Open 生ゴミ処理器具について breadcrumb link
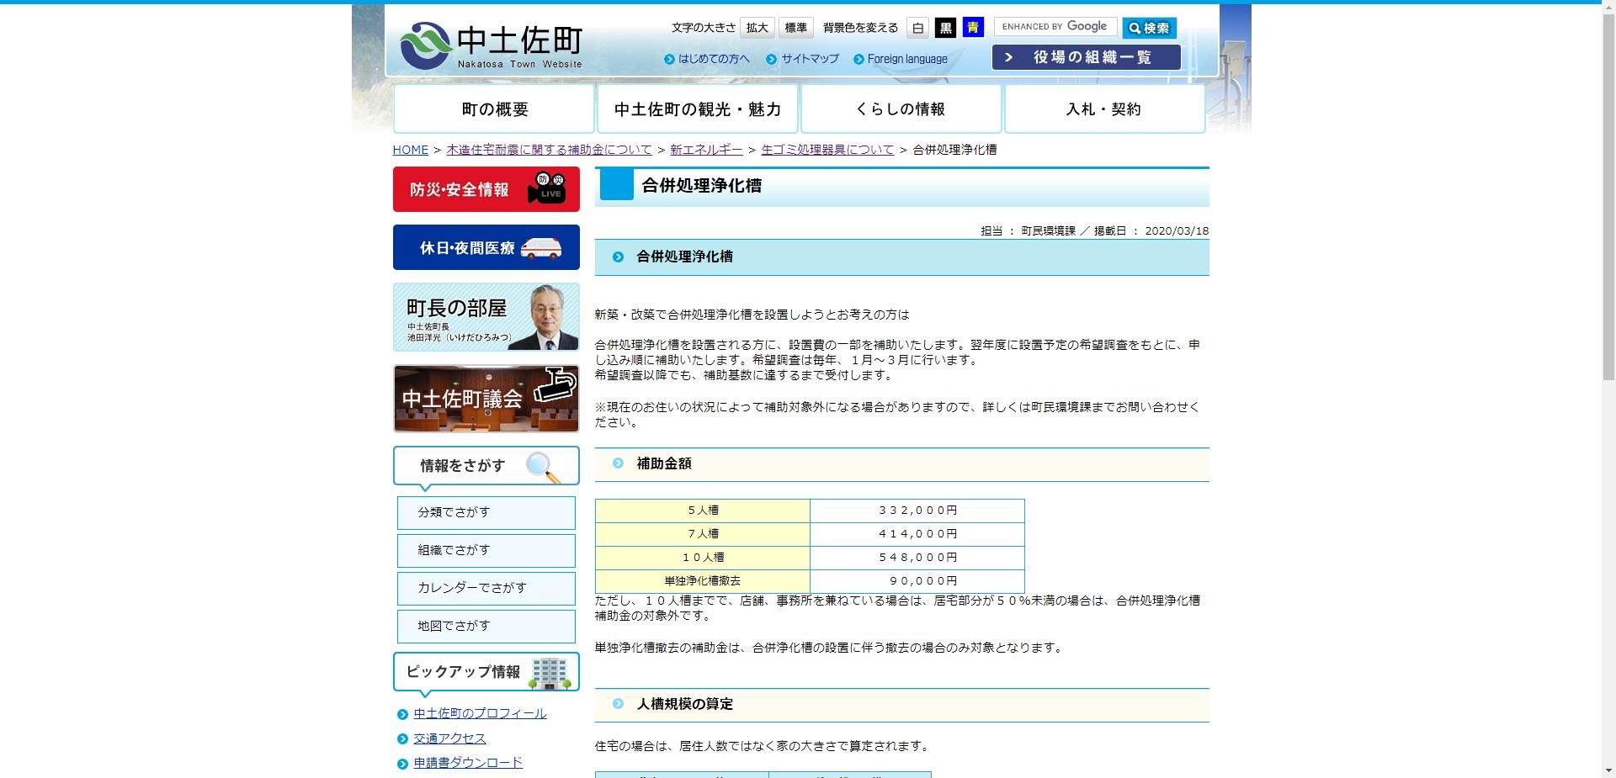This screenshot has height=778, width=1616. click(827, 149)
